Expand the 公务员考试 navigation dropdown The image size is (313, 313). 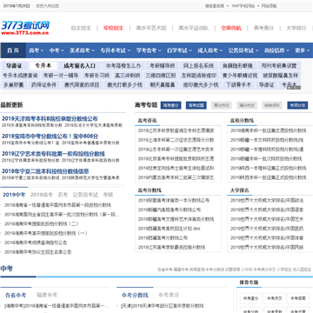coord(243,50)
